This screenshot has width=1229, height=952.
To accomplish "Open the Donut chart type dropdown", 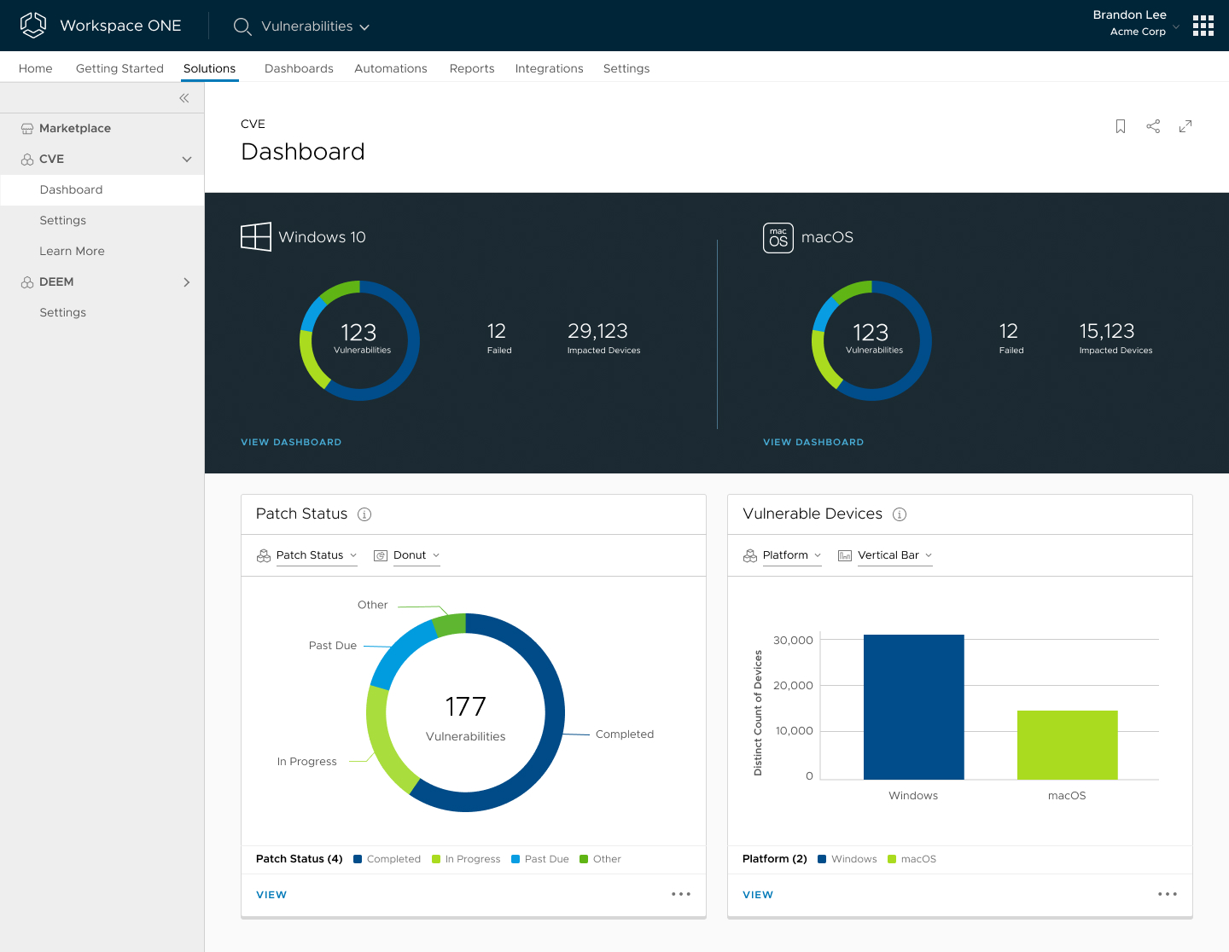I will point(416,555).
